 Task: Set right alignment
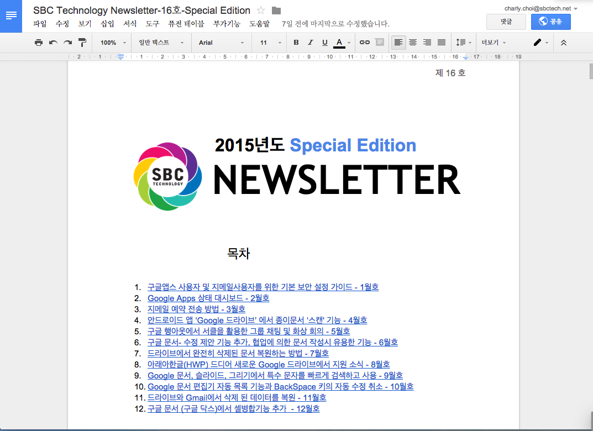pos(427,43)
